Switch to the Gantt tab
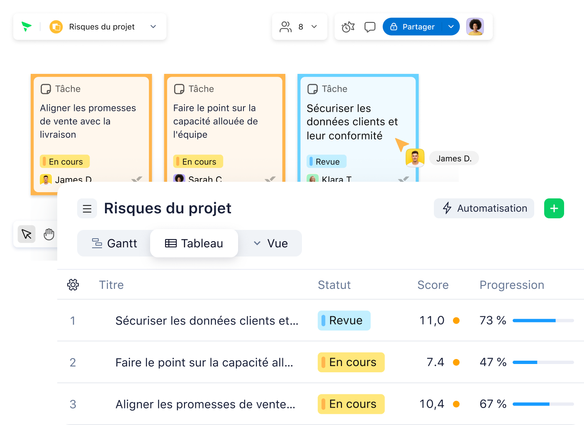The image size is (584, 425). point(114,243)
